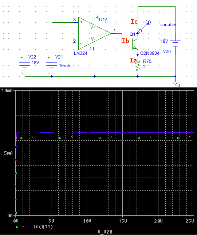This screenshot has height=235, width=197.
Task: Click the 15V x-axis tick label
Action: click(x=123, y=221)
